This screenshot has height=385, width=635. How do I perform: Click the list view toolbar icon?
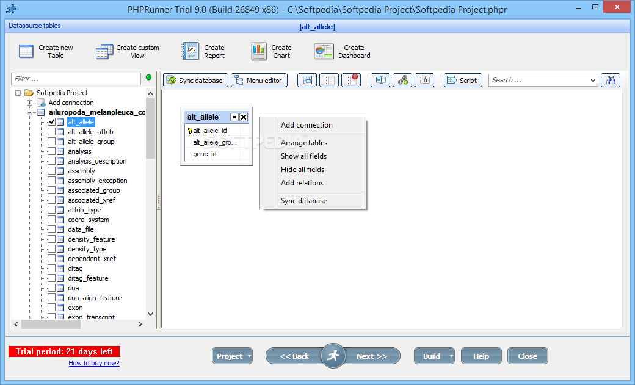point(330,80)
